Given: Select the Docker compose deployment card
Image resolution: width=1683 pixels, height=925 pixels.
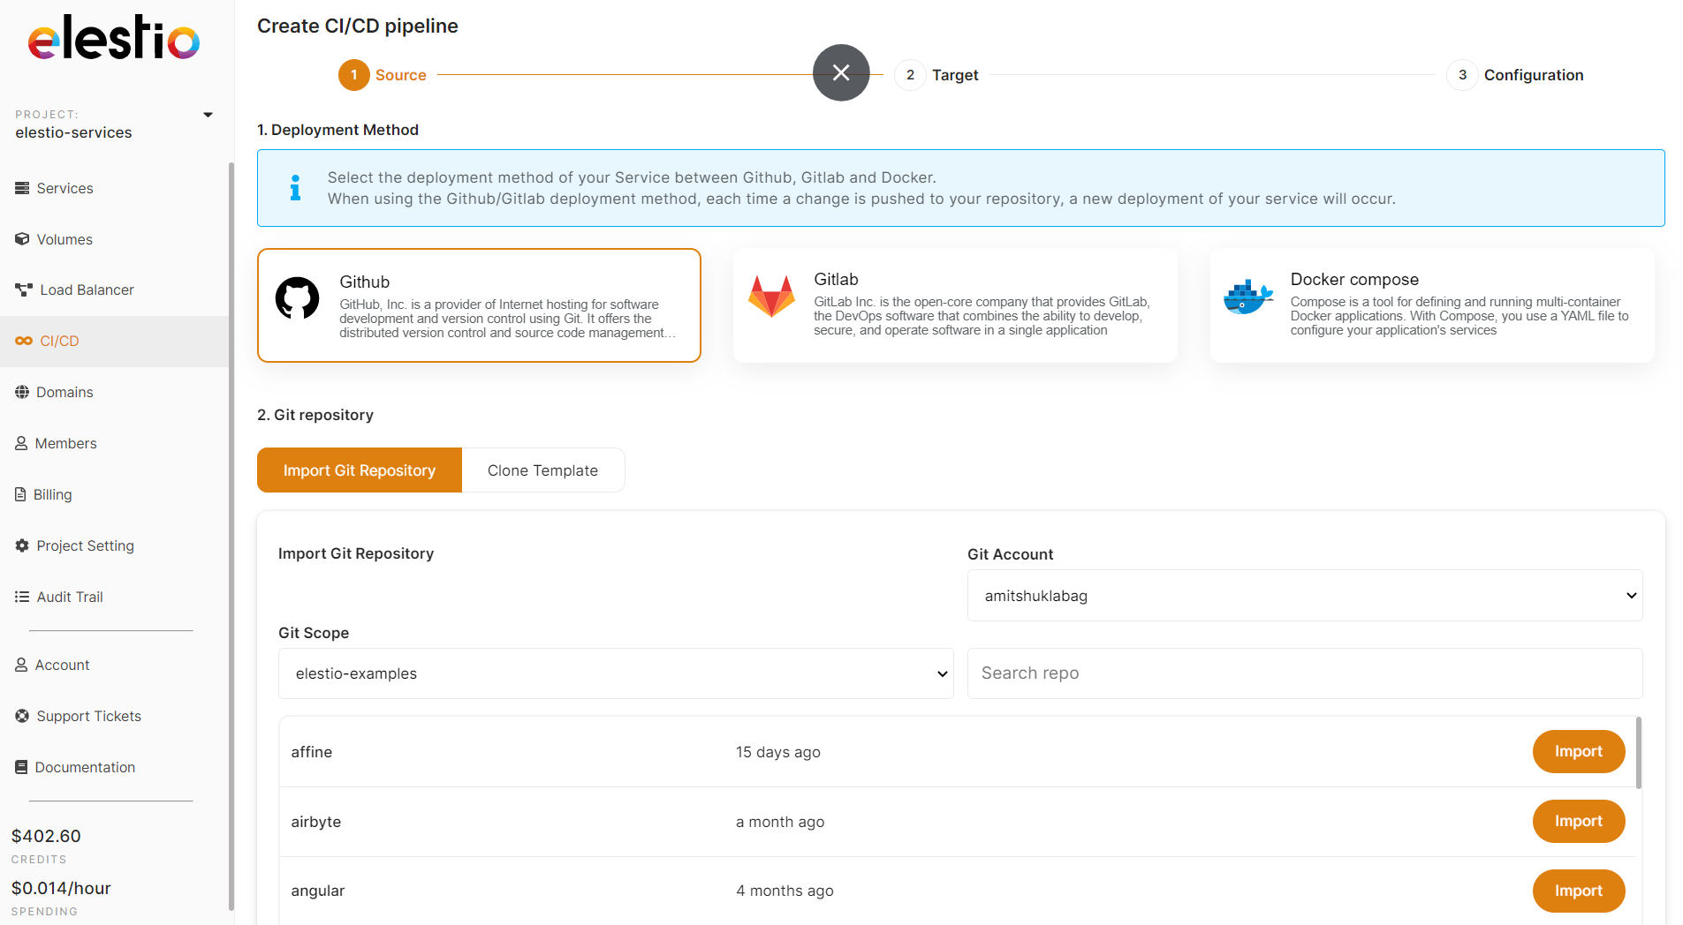Looking at the screenshot, I should pos(1432,305).
